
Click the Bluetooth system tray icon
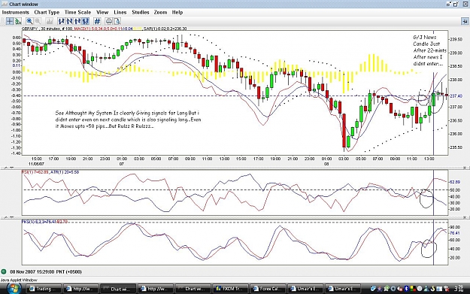tap(407, 289)
